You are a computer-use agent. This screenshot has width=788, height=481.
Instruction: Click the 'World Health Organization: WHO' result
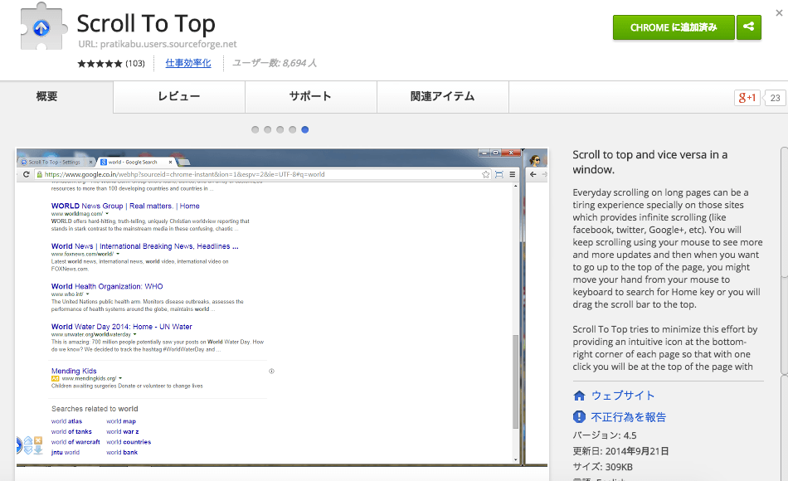107,286
